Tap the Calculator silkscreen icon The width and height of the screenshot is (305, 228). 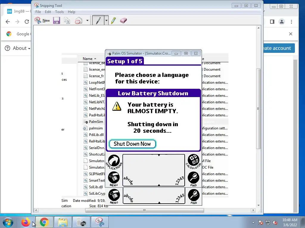coord(193,161)
